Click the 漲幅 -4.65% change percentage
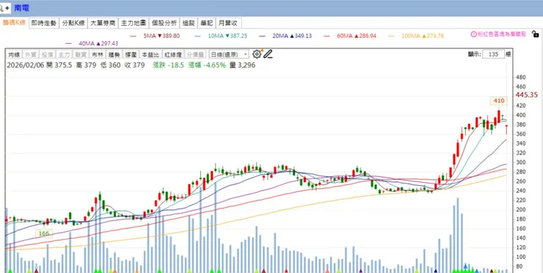Image resolution: width=543 pixels, height=273 pixels. pyautogui.click(x=207, y=65)
